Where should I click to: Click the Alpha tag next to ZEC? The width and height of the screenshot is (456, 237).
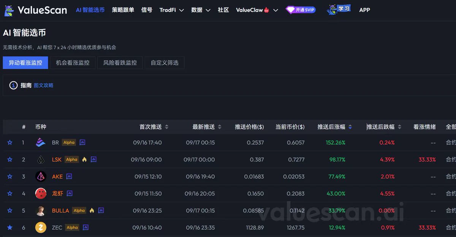(72, 228)
